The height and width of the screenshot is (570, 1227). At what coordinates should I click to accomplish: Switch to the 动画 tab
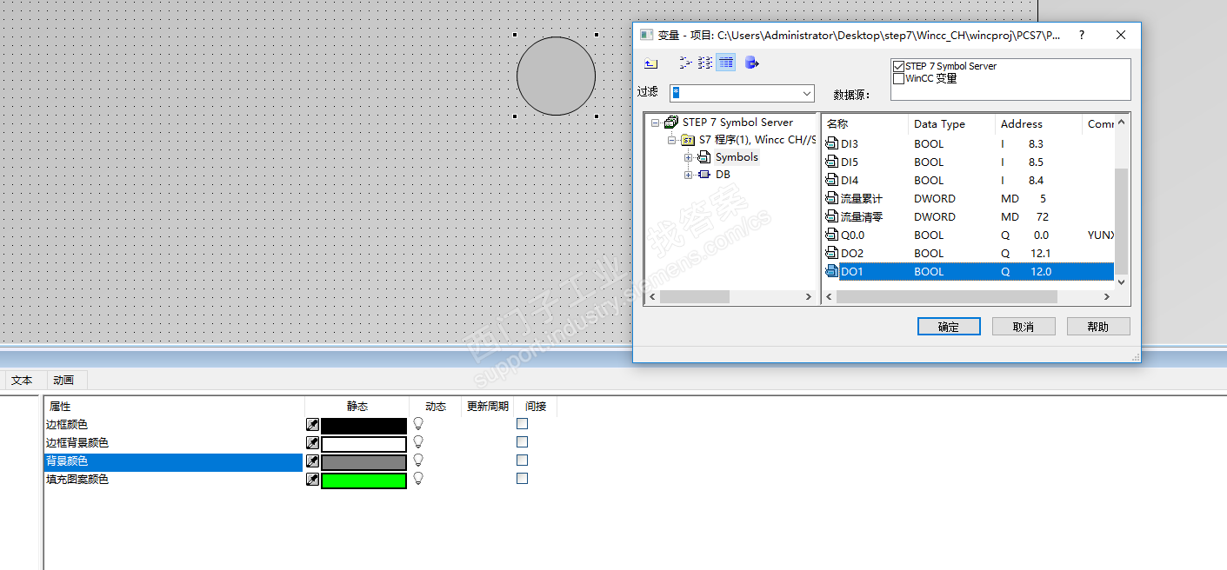point(63,381)
